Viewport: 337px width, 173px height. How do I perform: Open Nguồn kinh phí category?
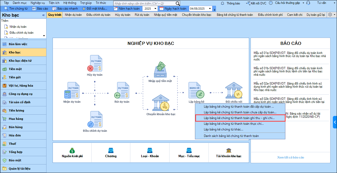[72, 153]
